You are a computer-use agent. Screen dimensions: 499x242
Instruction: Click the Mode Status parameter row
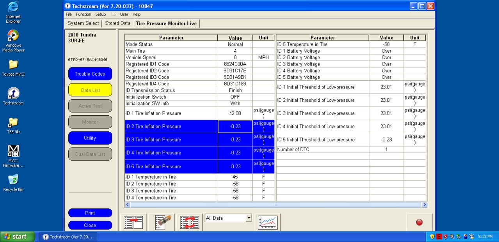[x=199, y=44]
